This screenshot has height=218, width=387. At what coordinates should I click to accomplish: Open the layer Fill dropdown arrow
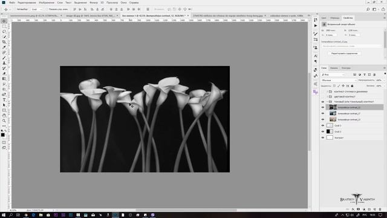[x=385, y=86]
